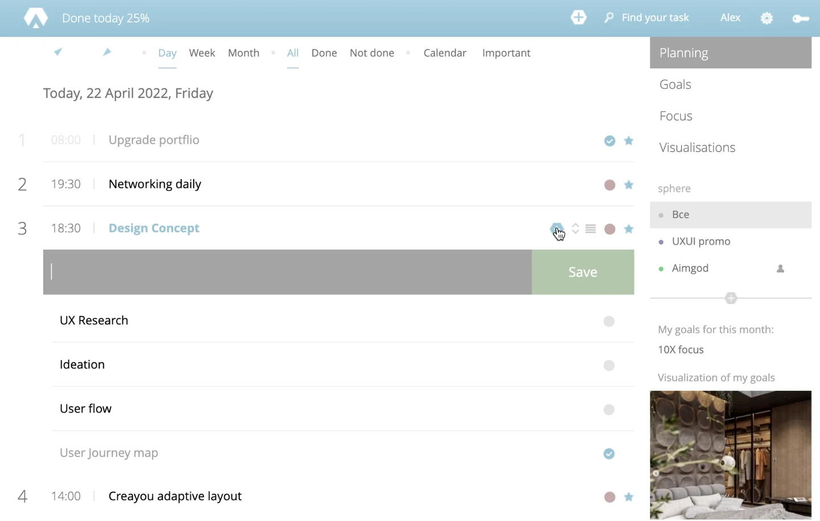820x521 pixels.
Task: Mark Creayou adaptive layout as done
Action: click(610, 497)
